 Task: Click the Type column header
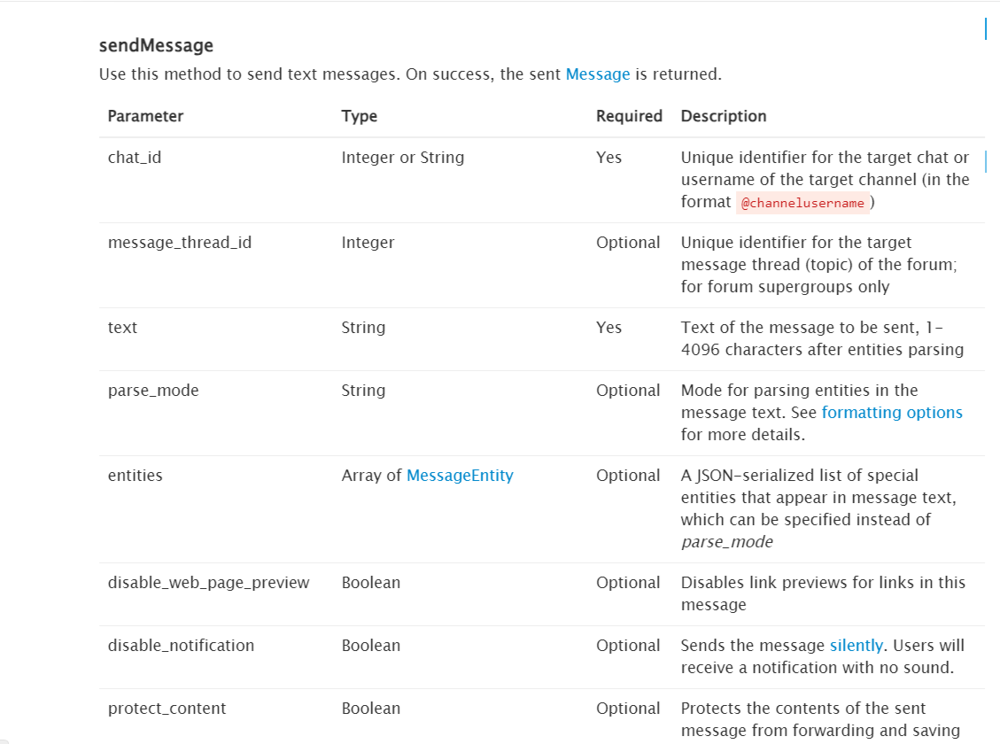click(359, 116)
